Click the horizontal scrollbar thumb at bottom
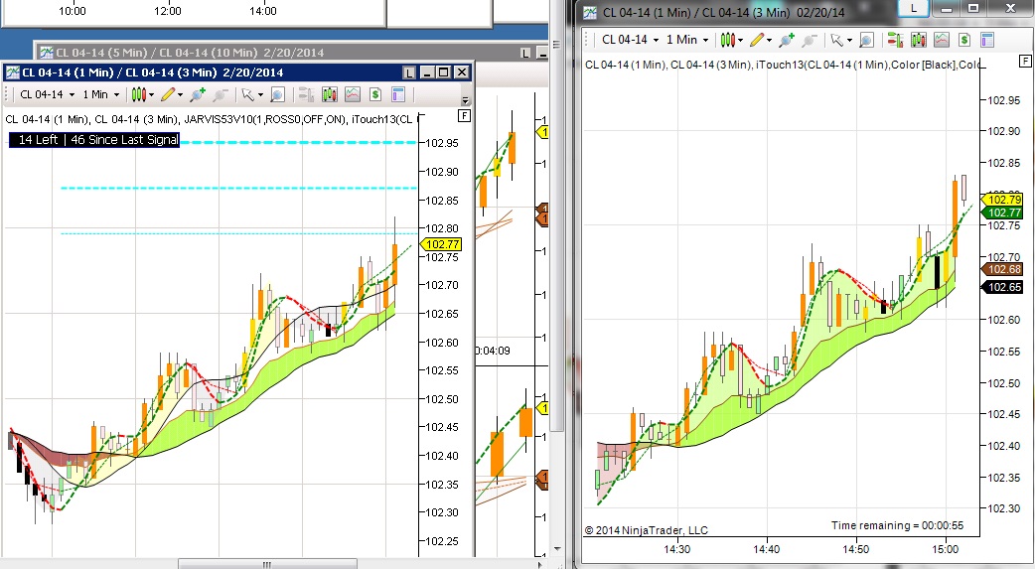 267,564
